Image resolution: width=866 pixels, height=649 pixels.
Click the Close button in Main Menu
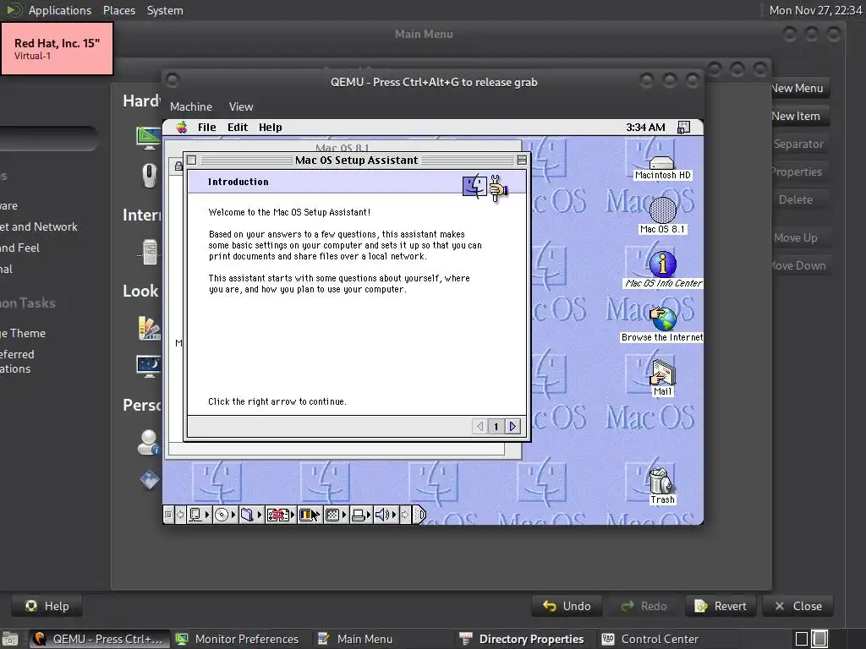coord(798,606)
